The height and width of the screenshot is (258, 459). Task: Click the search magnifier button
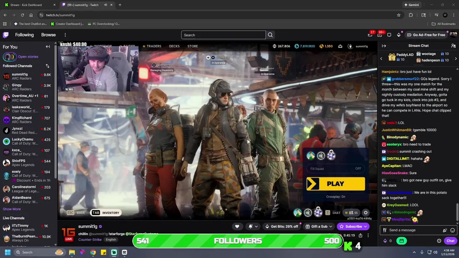[270, 35]
